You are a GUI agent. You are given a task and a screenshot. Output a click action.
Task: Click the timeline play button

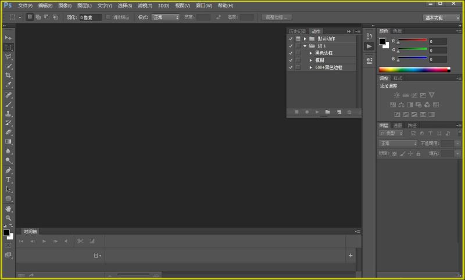(44, 241)
